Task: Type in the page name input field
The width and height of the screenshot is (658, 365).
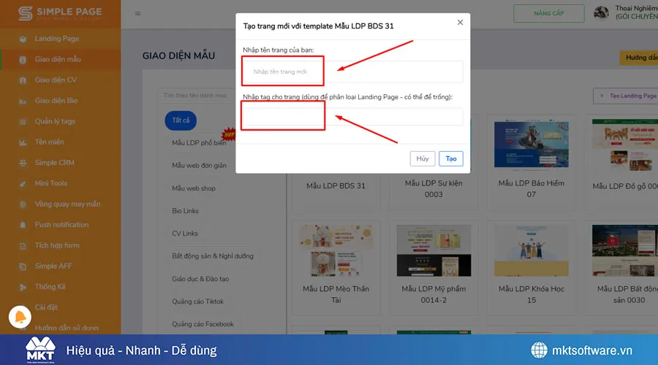Action: click(x=353, y=72)
